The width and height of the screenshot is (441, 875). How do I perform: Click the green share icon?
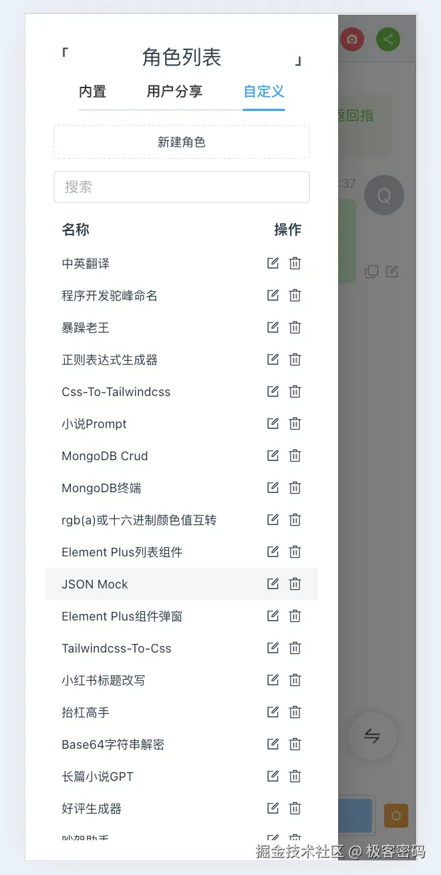tap(388, 39)
